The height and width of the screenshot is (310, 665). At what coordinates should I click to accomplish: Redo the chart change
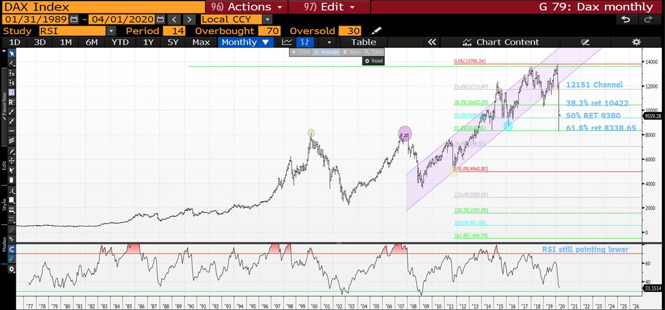pos(648,19)
